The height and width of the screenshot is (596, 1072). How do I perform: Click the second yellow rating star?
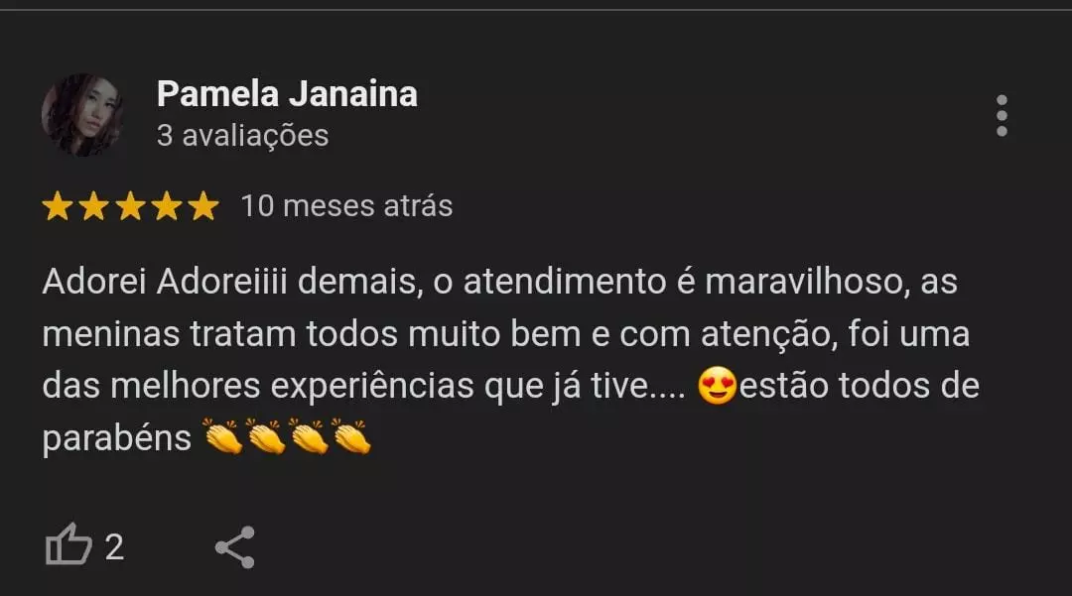pos(93,206)
